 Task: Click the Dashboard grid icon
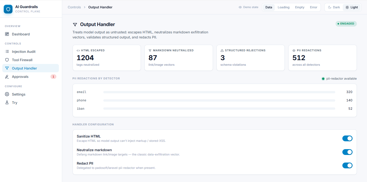pos(7,34)
